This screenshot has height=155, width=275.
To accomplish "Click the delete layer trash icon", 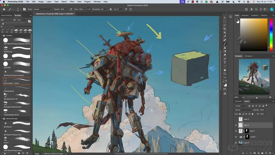I will click(x=270, y=153).
